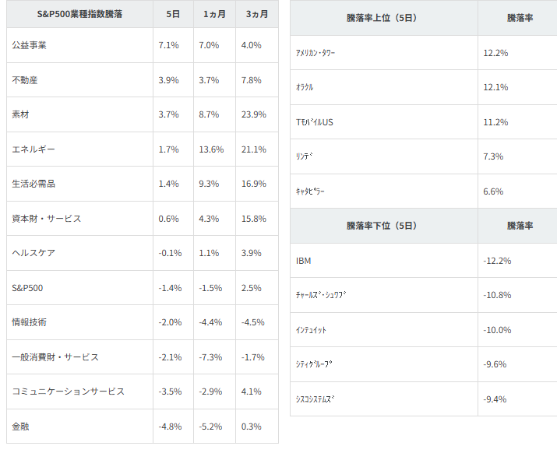Click the 金融 sector row label

[x=21, y=427]
